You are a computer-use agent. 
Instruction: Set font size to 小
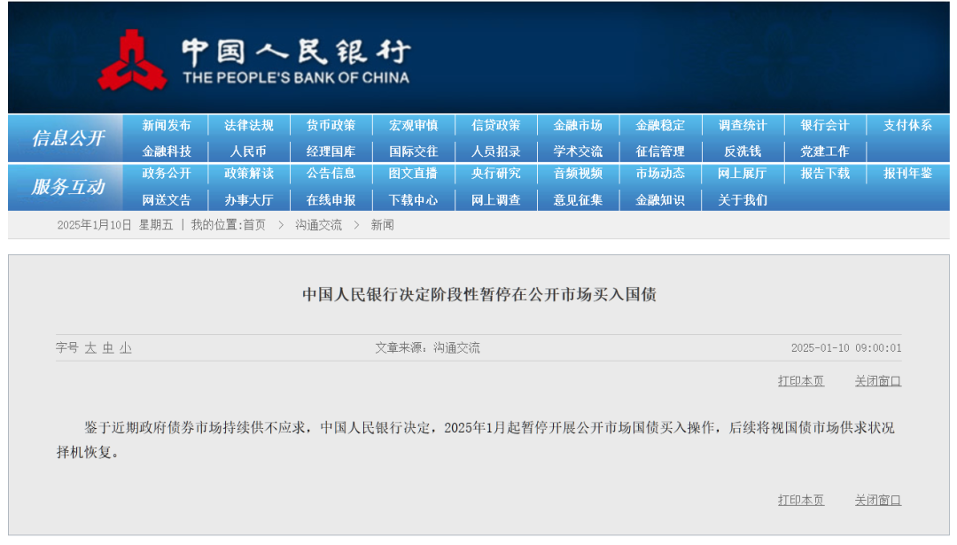click(126, 348)
